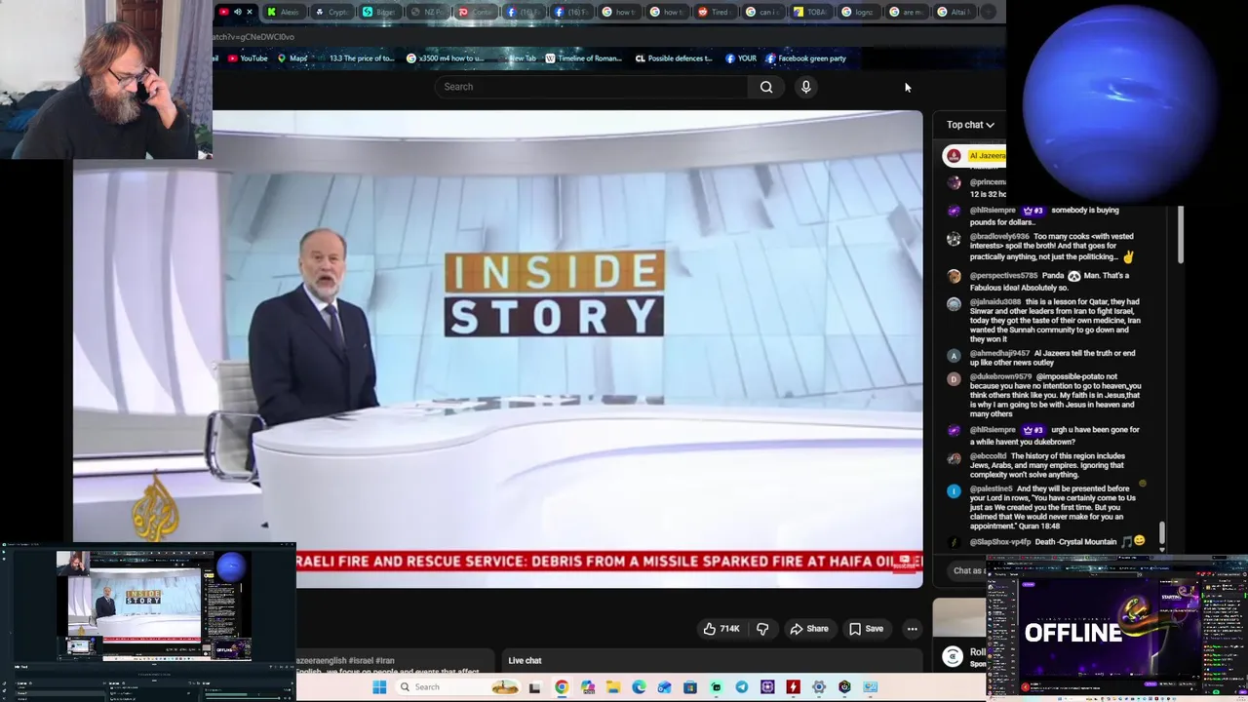Switch to the Altai browser tab
The height and width of the screenshot is (702, 1248).
click(x=953, y=12)
